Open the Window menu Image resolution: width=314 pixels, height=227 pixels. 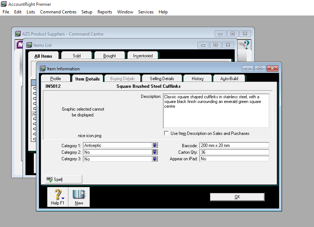click(x=125, y=12)
